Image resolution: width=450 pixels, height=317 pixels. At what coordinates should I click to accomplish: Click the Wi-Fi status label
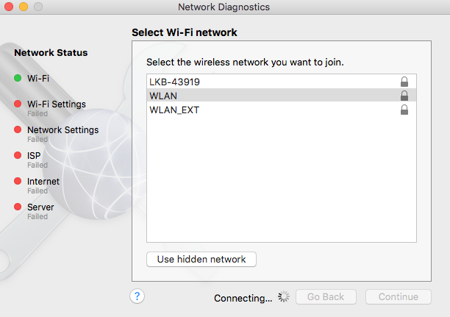pyautogui.click(x=38, y=78)
